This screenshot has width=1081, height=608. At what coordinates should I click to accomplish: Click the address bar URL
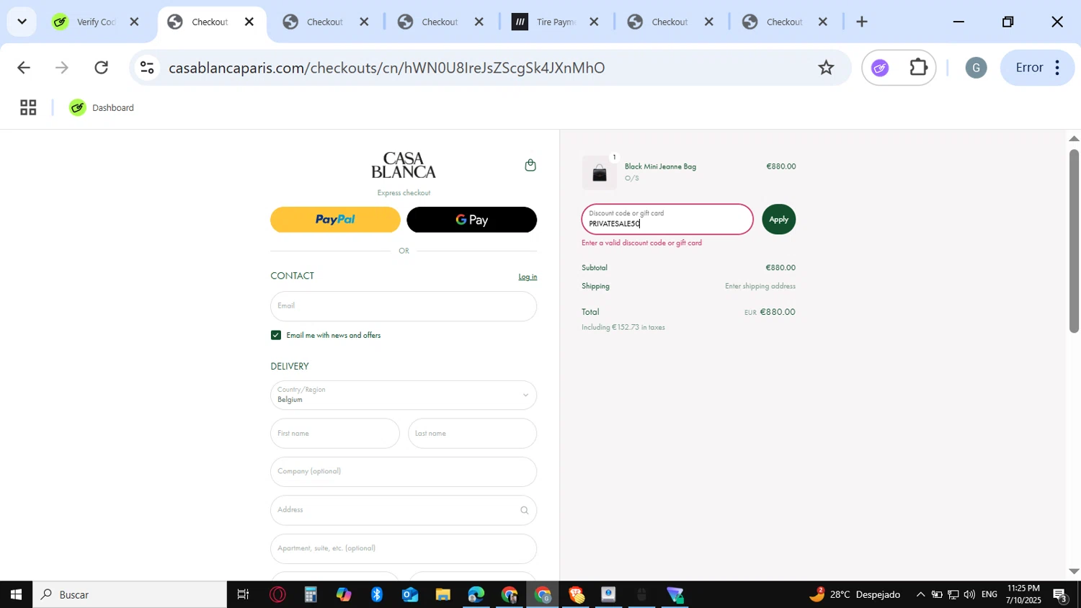tap(387, 68)
